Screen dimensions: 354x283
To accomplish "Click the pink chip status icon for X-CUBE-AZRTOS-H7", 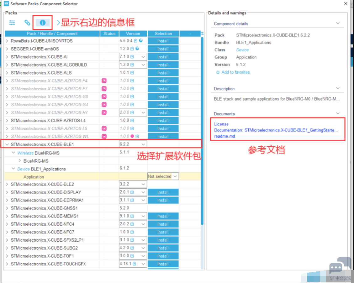I will pyautogui.click(x=104, y=113).
